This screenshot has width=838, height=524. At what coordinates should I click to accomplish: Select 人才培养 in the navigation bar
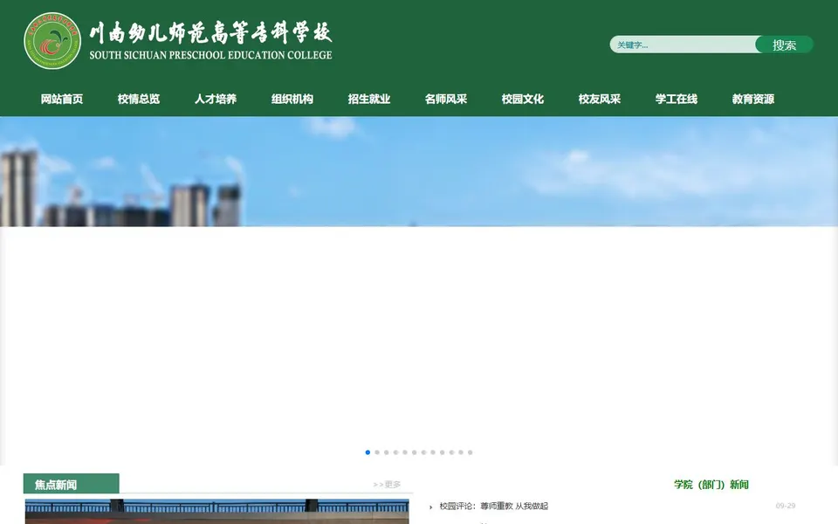tap(216, 99)
